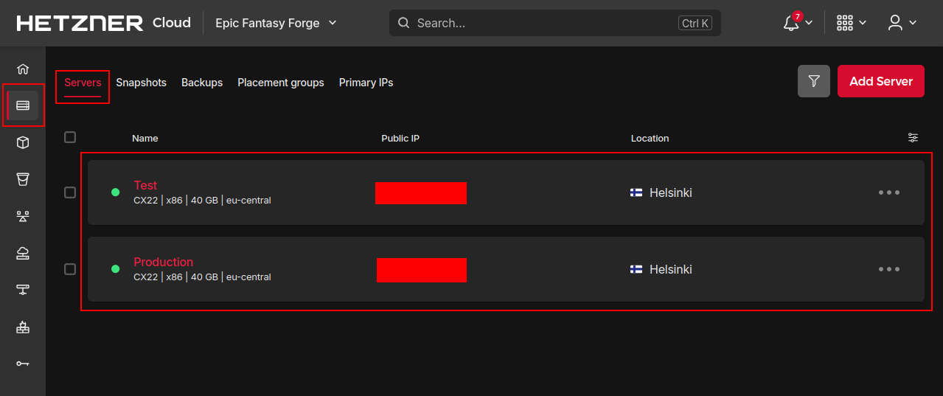943x396 pixels.
Task: Toggle the select-all servers checkbox
Action: 70,137
